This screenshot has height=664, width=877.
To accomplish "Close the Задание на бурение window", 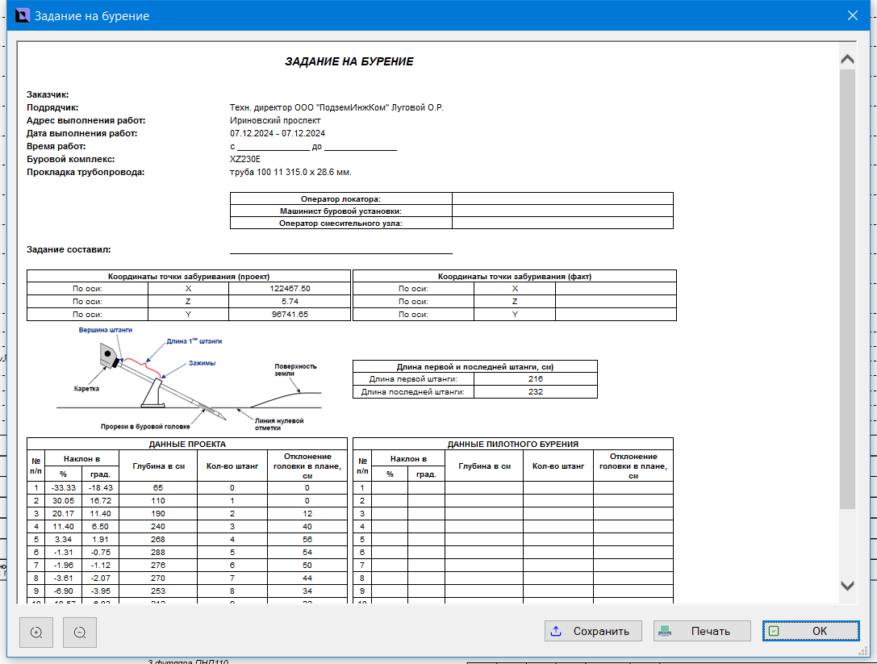I will [852, 15].
